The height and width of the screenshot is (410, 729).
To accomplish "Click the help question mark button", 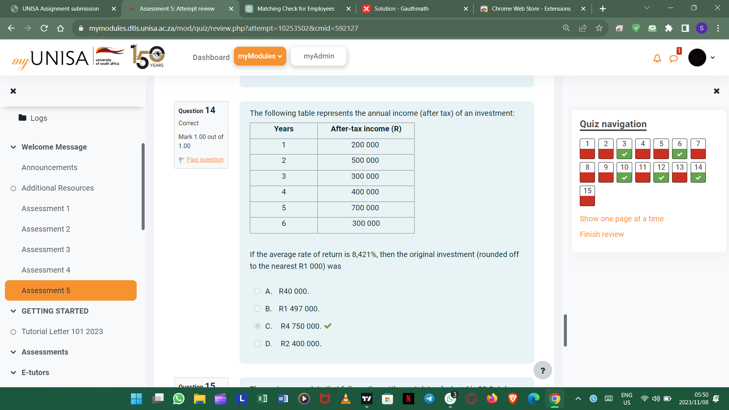I will (x=543, y=370).
